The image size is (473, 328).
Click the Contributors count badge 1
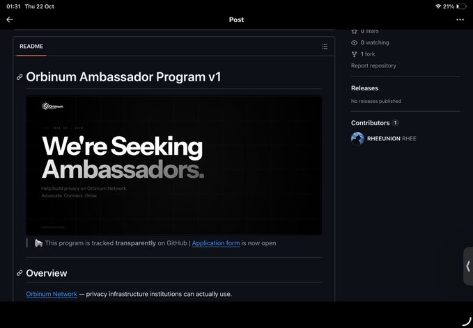tap(395, 123)
